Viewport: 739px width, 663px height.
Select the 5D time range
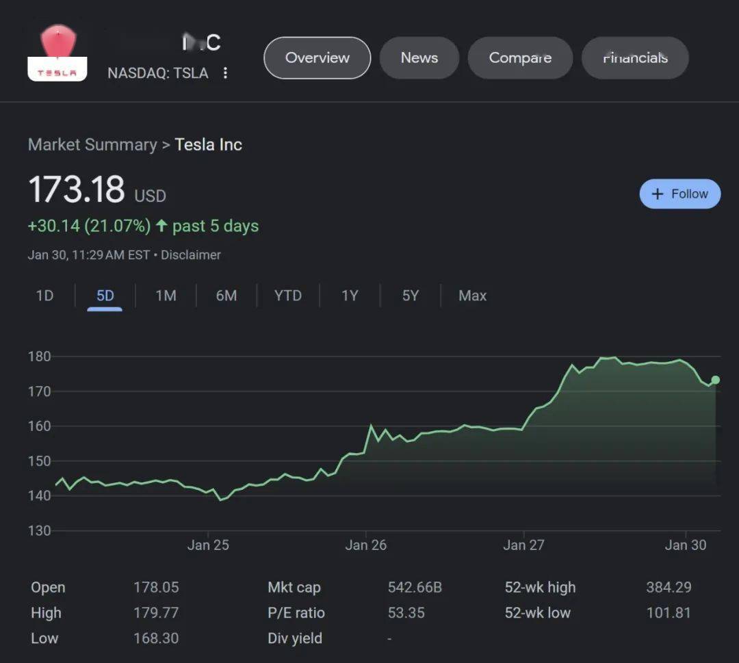point(105,296)
